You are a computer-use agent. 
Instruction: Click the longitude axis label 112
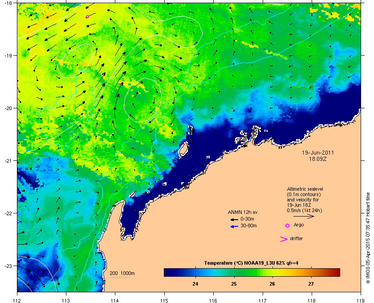click(x=17, y=300)
